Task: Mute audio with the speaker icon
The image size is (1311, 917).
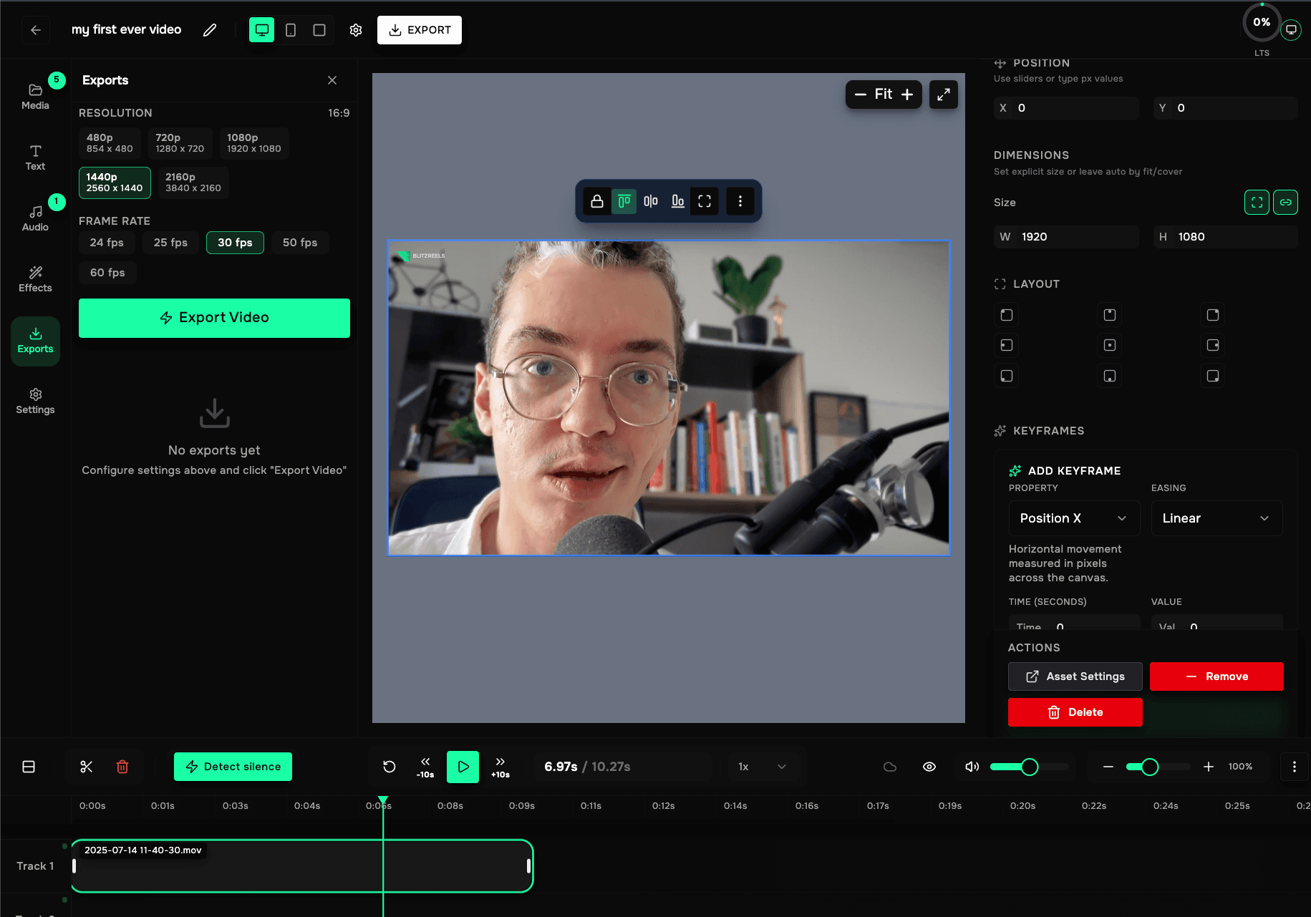Action: pos(972,766)
